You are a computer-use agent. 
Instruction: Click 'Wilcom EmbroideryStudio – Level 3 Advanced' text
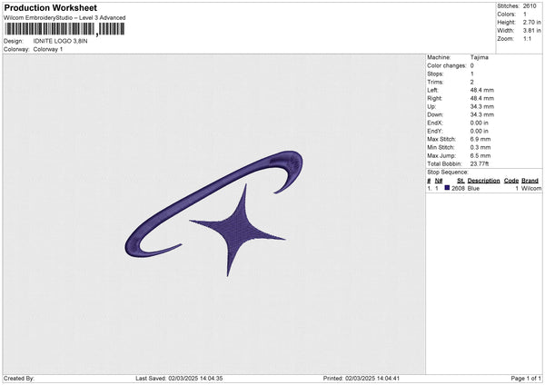click(64, 18)
